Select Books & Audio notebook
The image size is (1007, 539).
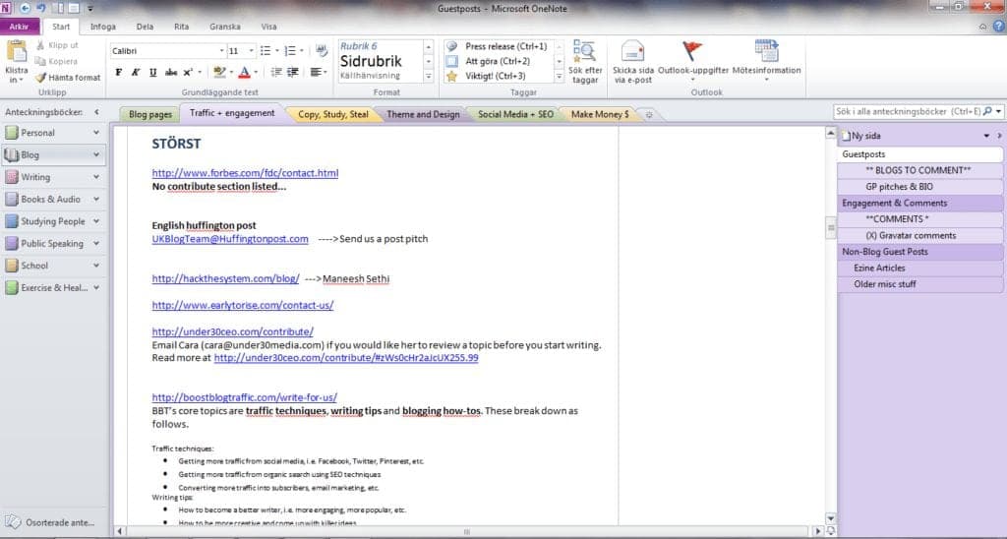[51, 199]
